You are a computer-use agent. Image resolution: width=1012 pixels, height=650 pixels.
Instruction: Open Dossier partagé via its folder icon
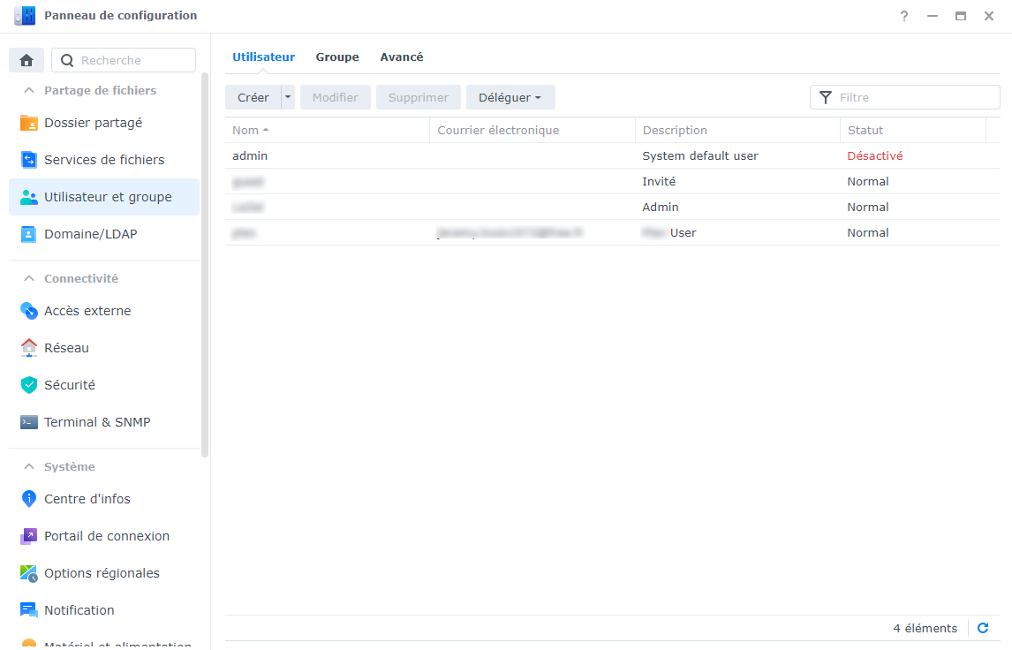pyautogui.click(x=29, y=123)
